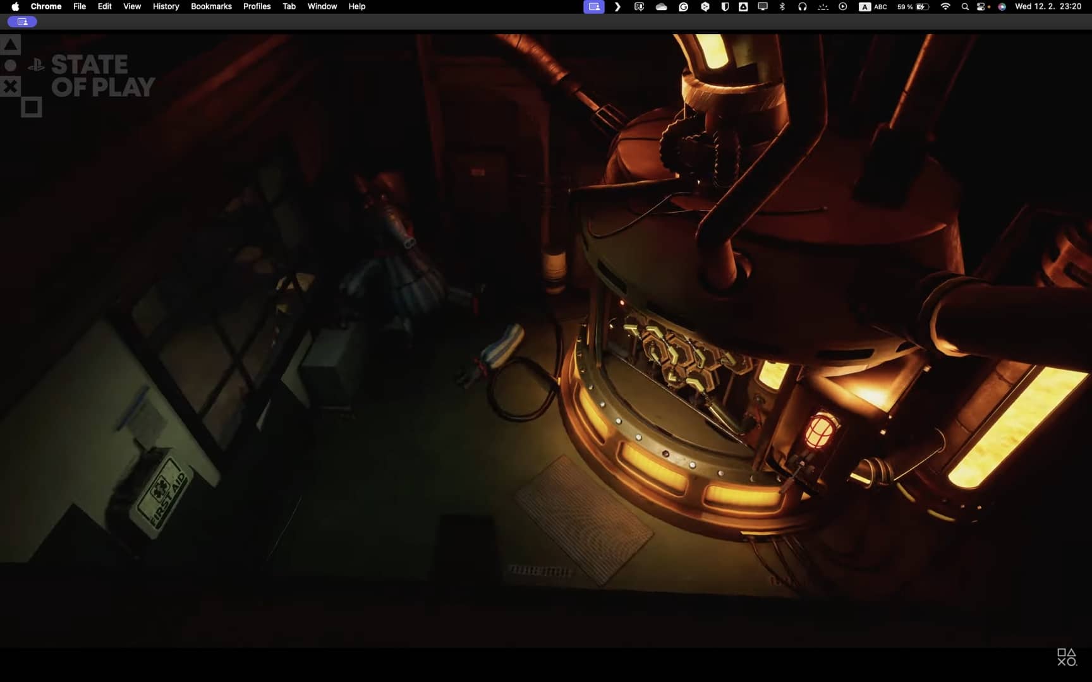
Task: Click the hexagon cube menu bar icon
Action: (x=705, y=6)
